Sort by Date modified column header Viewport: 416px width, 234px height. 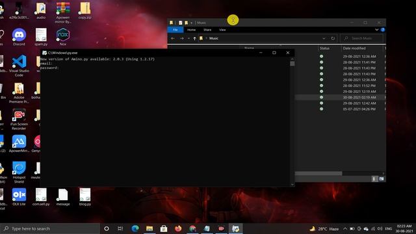pos(354,48)
